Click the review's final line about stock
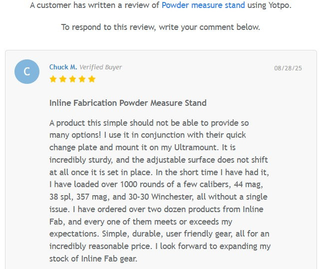The width and height of the screenshot is (322, 269). tap(93, 259)
